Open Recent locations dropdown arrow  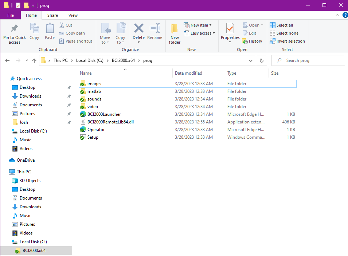(x=27, y=60)
